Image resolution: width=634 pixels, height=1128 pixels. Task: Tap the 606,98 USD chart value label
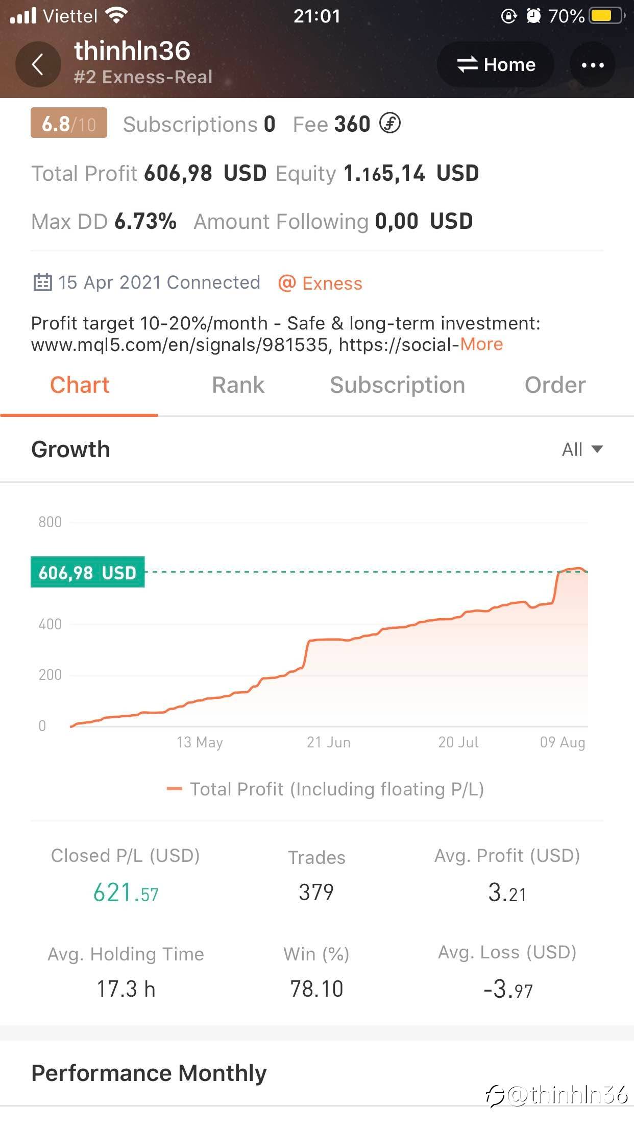[88, 572]
